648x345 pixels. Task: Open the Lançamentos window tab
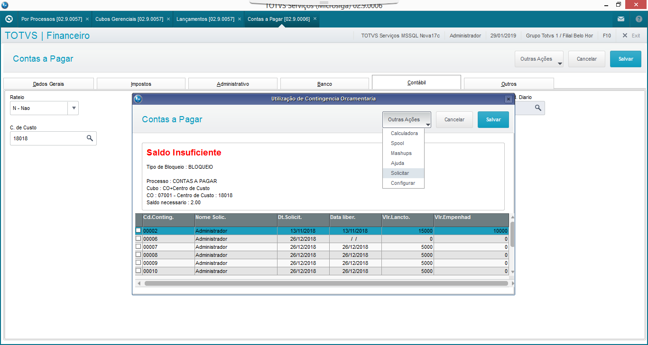(x=205, y=19)
